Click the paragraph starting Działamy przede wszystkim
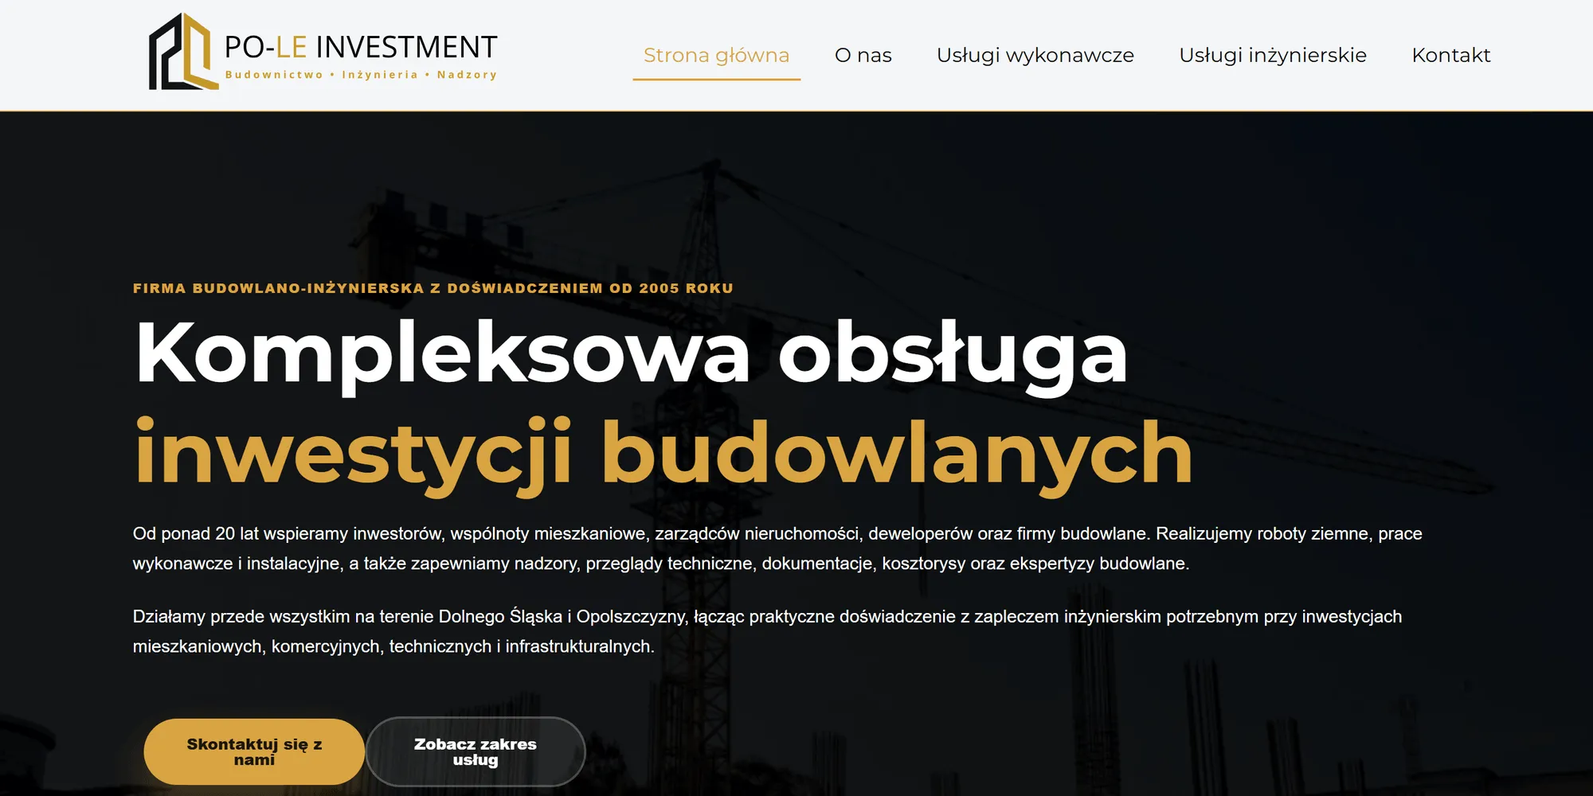 767,631
